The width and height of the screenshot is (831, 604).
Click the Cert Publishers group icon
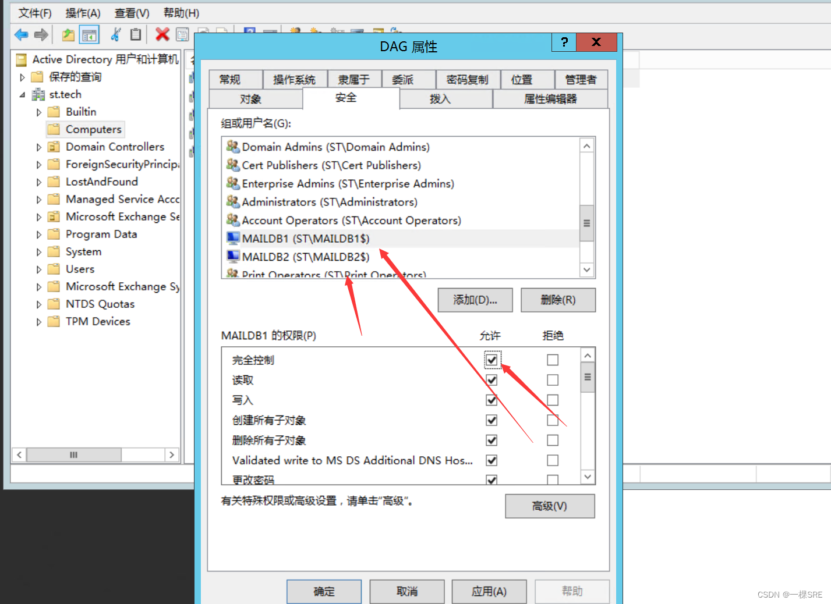233,165
